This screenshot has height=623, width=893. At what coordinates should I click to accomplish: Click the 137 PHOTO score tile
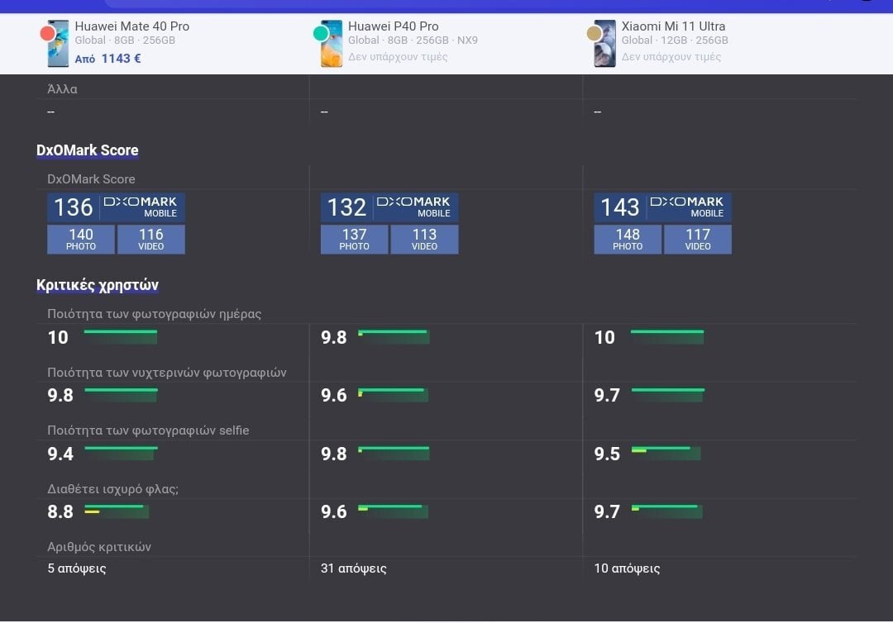(354, 239)
